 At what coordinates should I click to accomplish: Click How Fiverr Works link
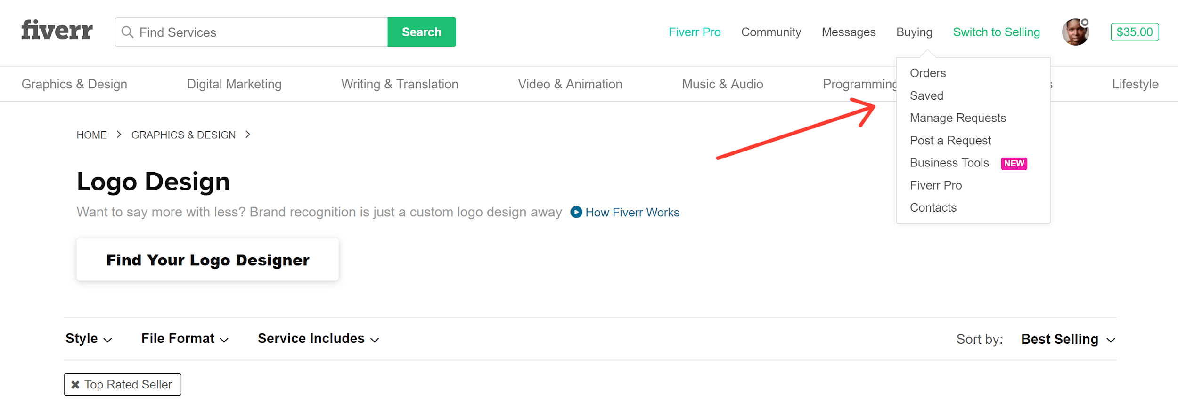pyautogui.click(x=632, y=213)
